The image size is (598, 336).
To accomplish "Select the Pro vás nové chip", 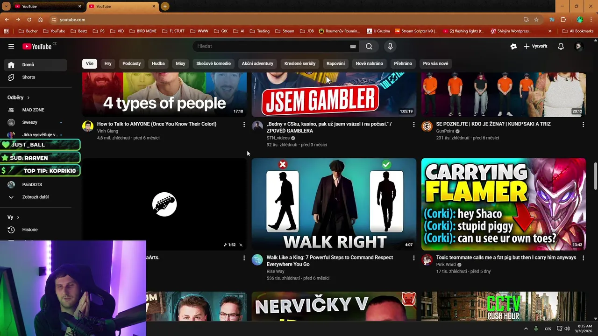I will 435,63.
